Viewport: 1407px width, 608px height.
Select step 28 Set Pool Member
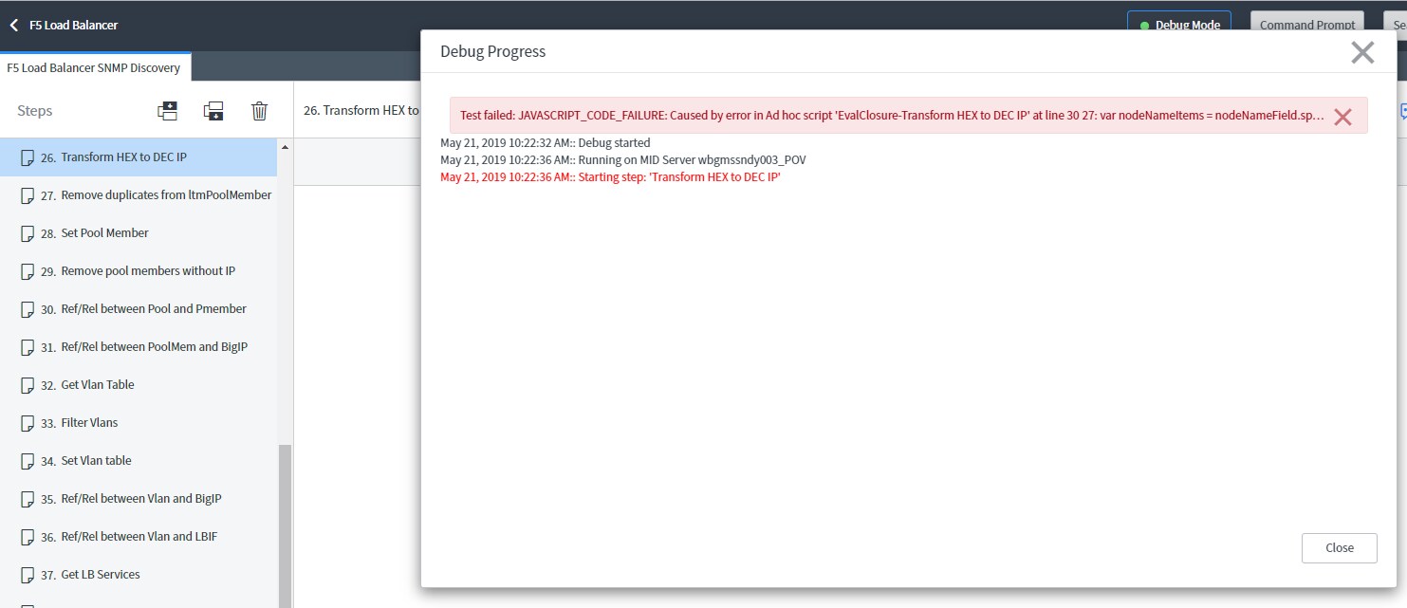point(139,232)
